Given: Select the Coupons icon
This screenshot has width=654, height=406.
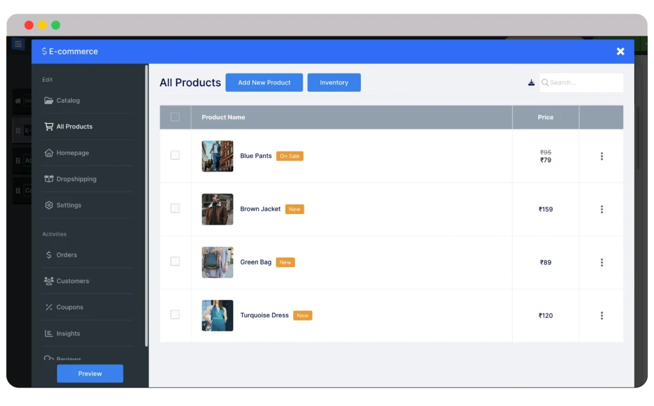Looking at the screenshot, I should point(49,306).
